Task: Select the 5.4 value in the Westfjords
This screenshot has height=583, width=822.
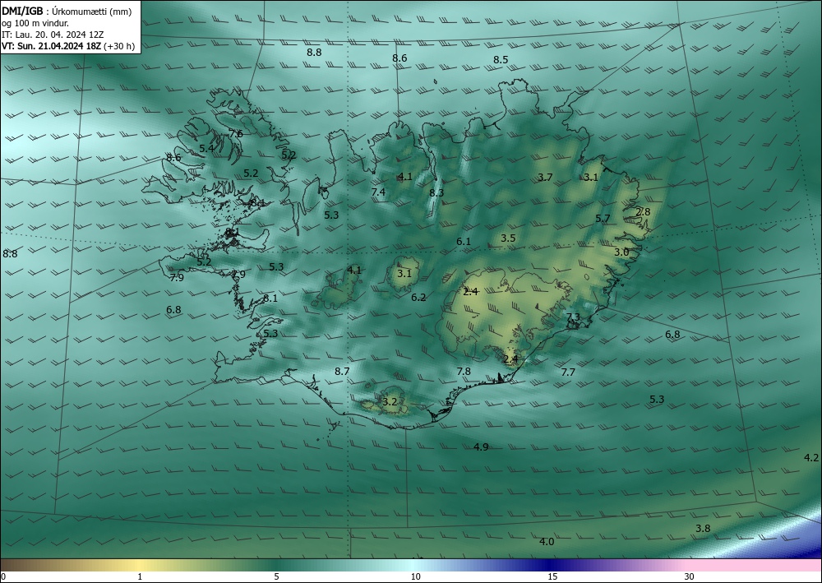Action: [x=206, y=148]
